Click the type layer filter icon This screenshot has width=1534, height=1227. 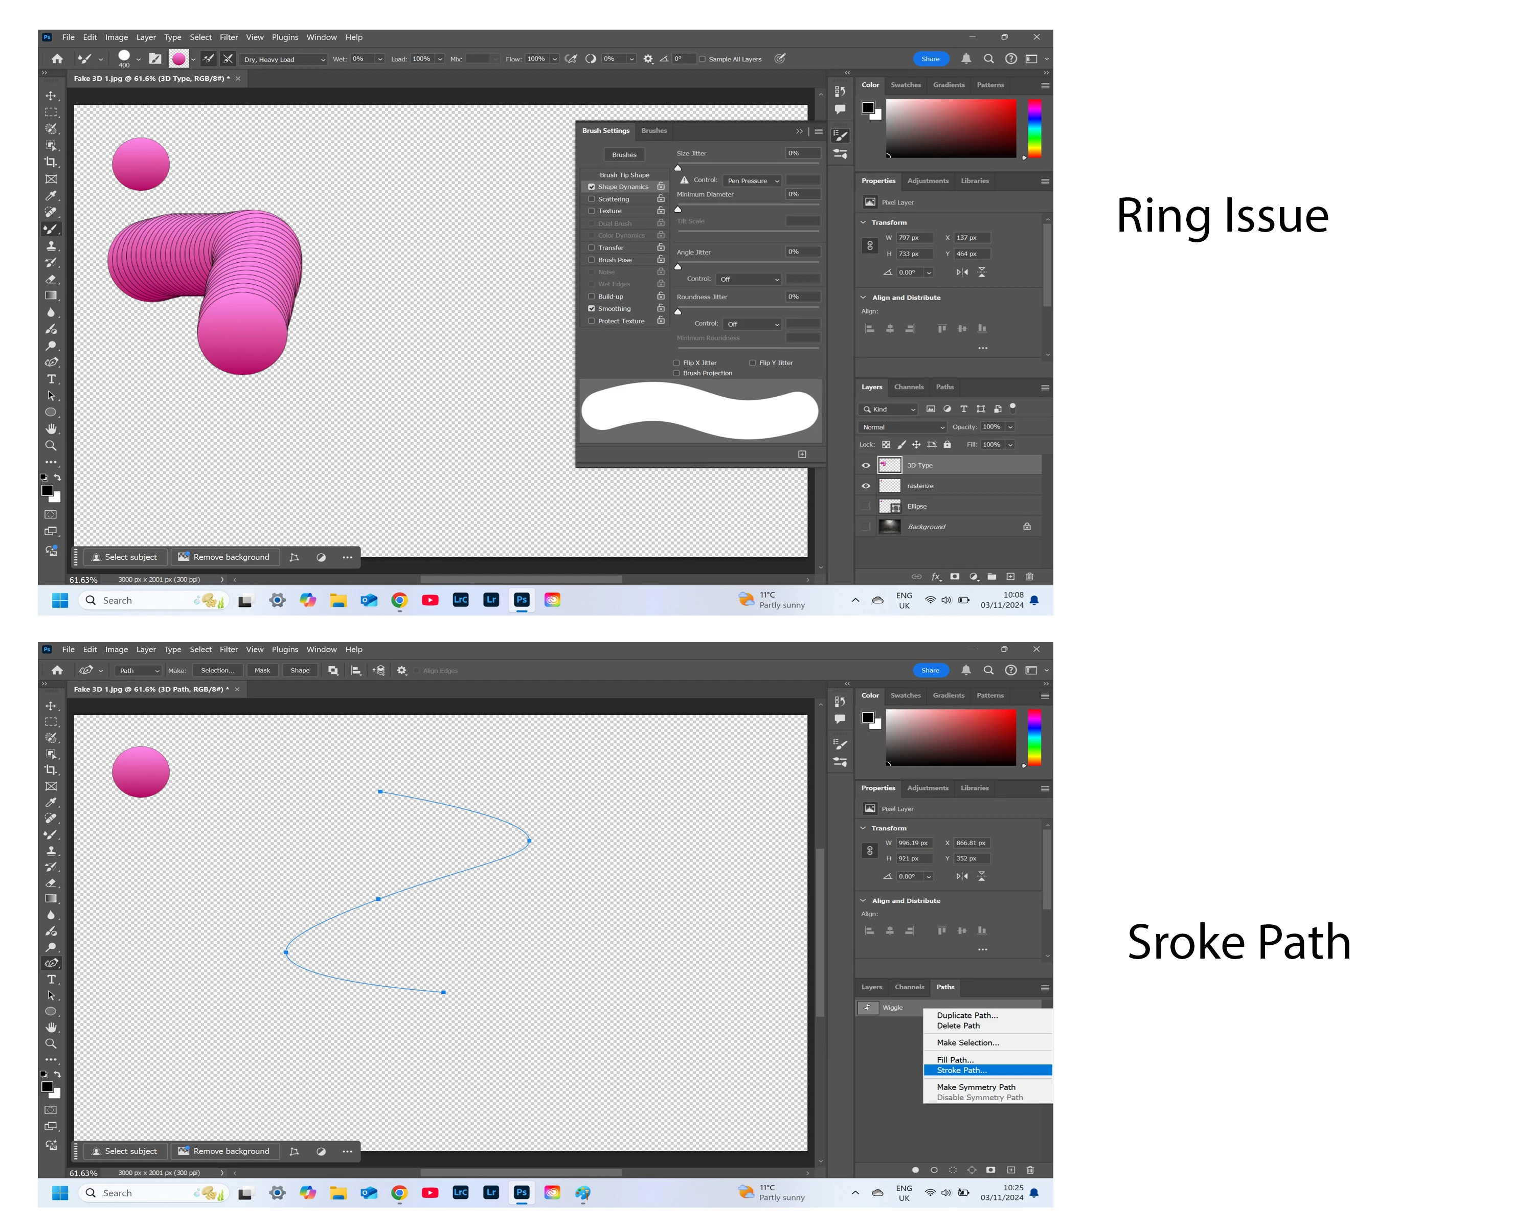click(963, 409)
